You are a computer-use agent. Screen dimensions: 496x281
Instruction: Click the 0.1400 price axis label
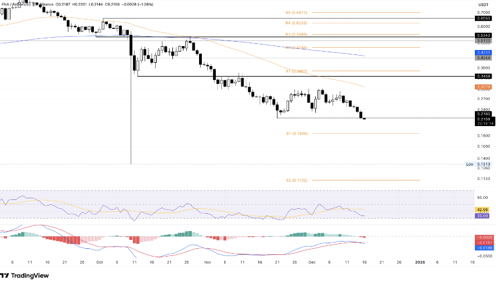pos(484,159)
